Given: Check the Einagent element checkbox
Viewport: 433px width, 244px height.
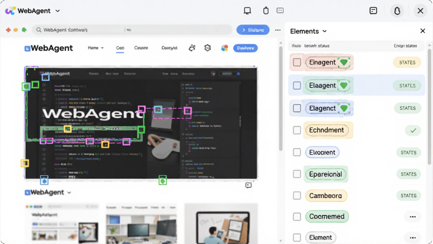Looking at the screenshot, I should pos(297,62).
